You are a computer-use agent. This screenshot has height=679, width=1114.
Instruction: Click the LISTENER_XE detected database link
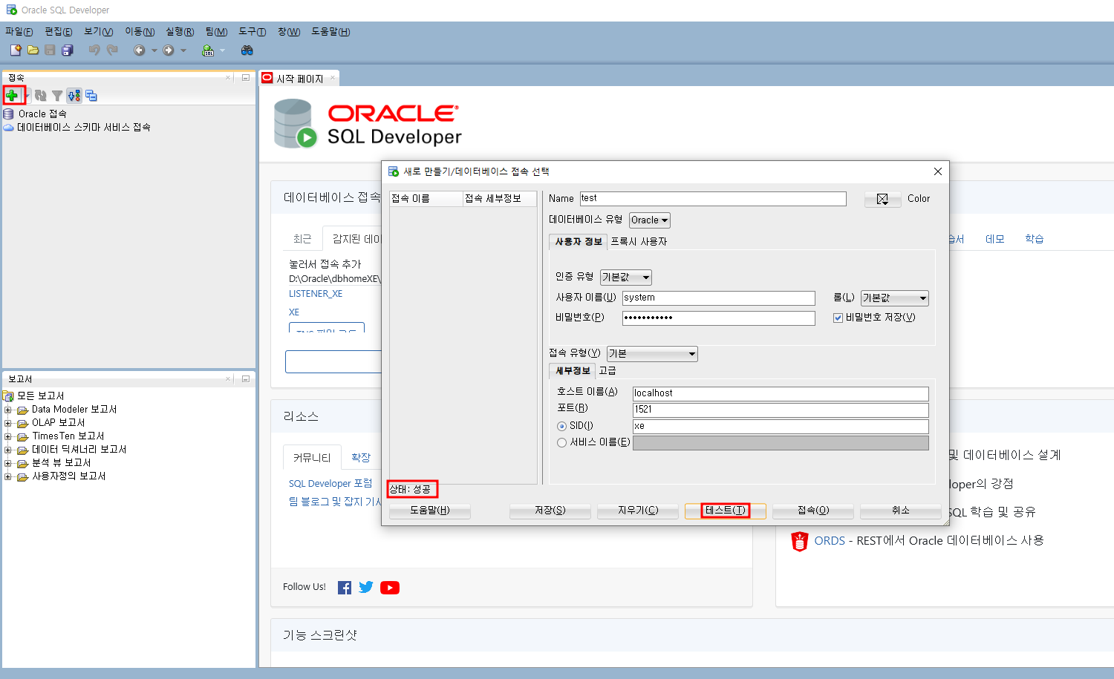pos(316,294)
